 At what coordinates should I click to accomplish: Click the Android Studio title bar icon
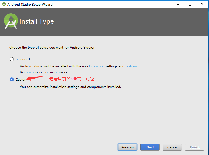click(x=4, y=4)
